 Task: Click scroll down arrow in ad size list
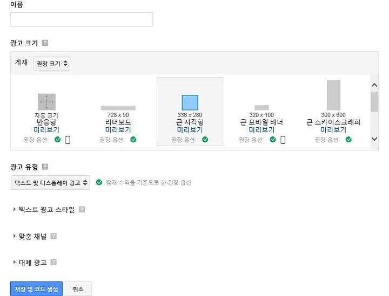tap(374, 139)
